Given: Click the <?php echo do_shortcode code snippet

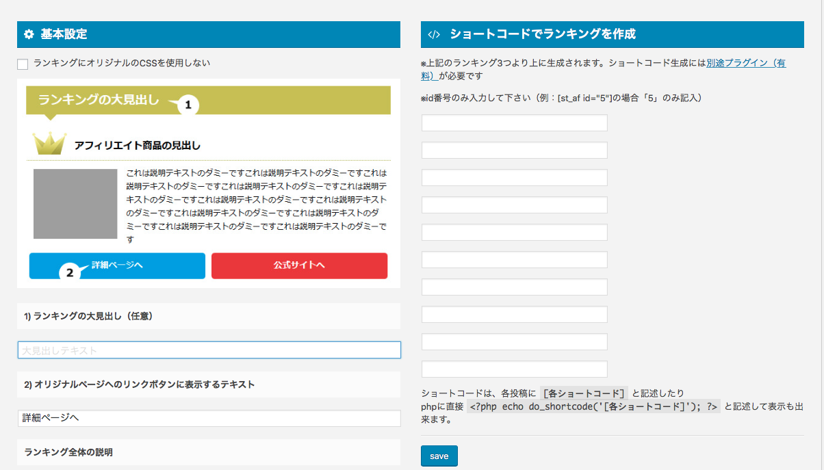Looking at the screenshot, I should [594, 406].
